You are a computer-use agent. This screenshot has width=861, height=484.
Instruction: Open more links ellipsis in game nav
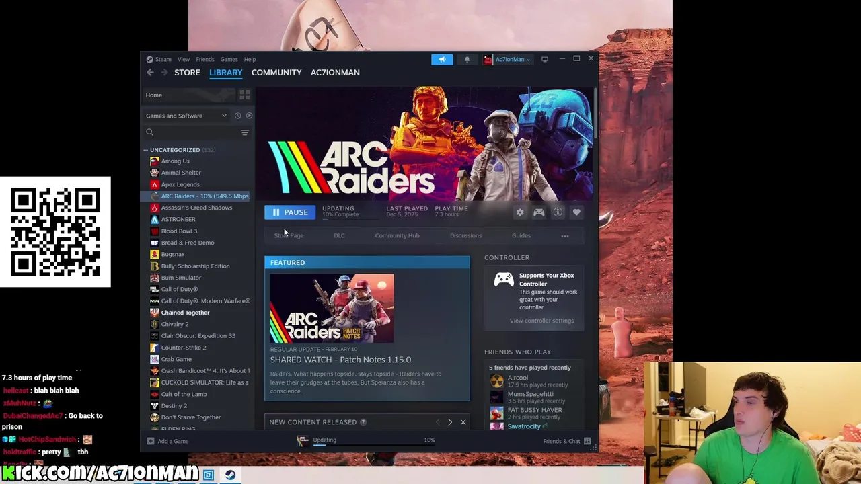coord(565,236)
